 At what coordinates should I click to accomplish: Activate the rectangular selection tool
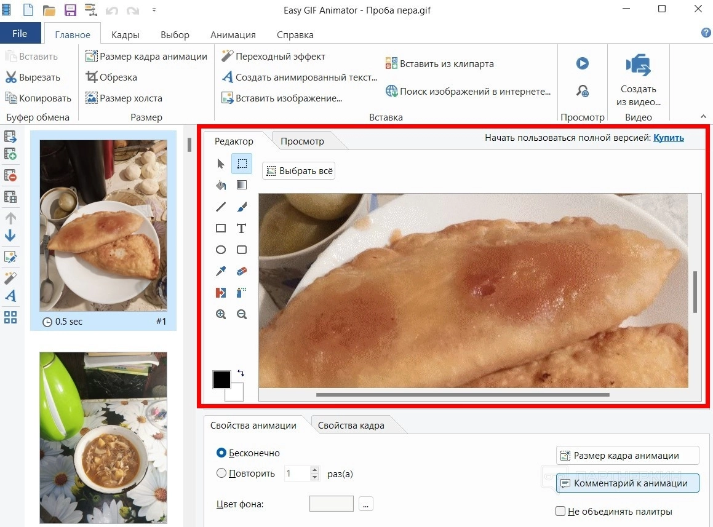[242, 164]
